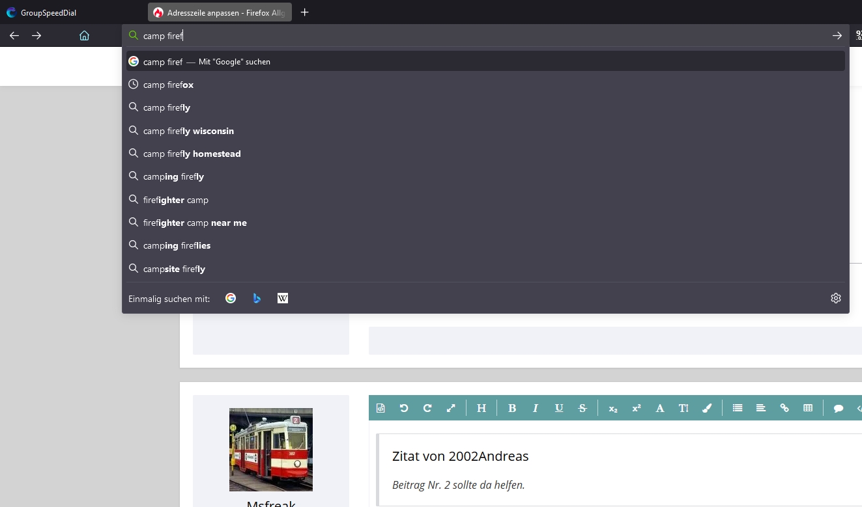Select suggestion camp firefly wisconsin

485,131
